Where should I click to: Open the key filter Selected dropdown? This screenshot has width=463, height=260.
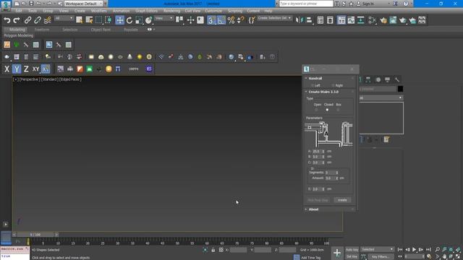click(x=377, y=249)
